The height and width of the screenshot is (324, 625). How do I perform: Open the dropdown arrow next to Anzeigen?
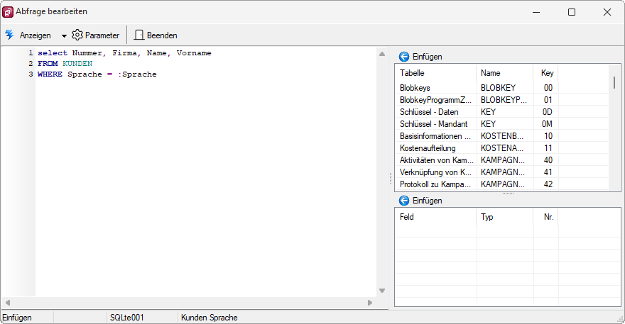(64, 36)
